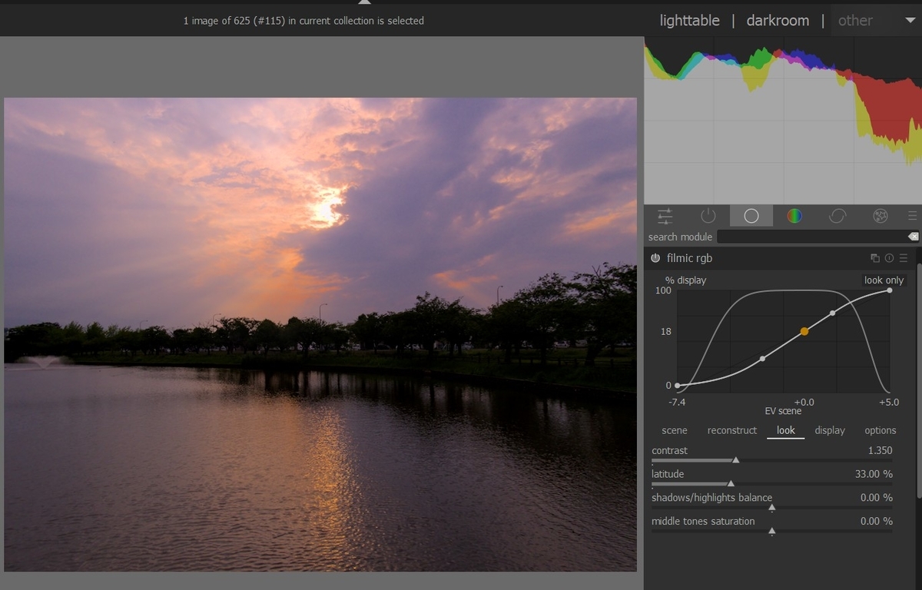Viewport: 922px width, 590px height.
Task: Reset filmic rgb parameters
Action: click(x=889, y=258)
